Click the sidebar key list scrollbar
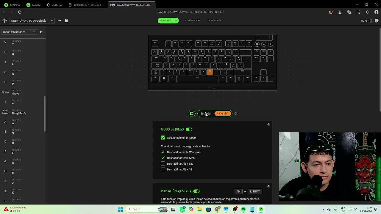 tap(45, 114)
